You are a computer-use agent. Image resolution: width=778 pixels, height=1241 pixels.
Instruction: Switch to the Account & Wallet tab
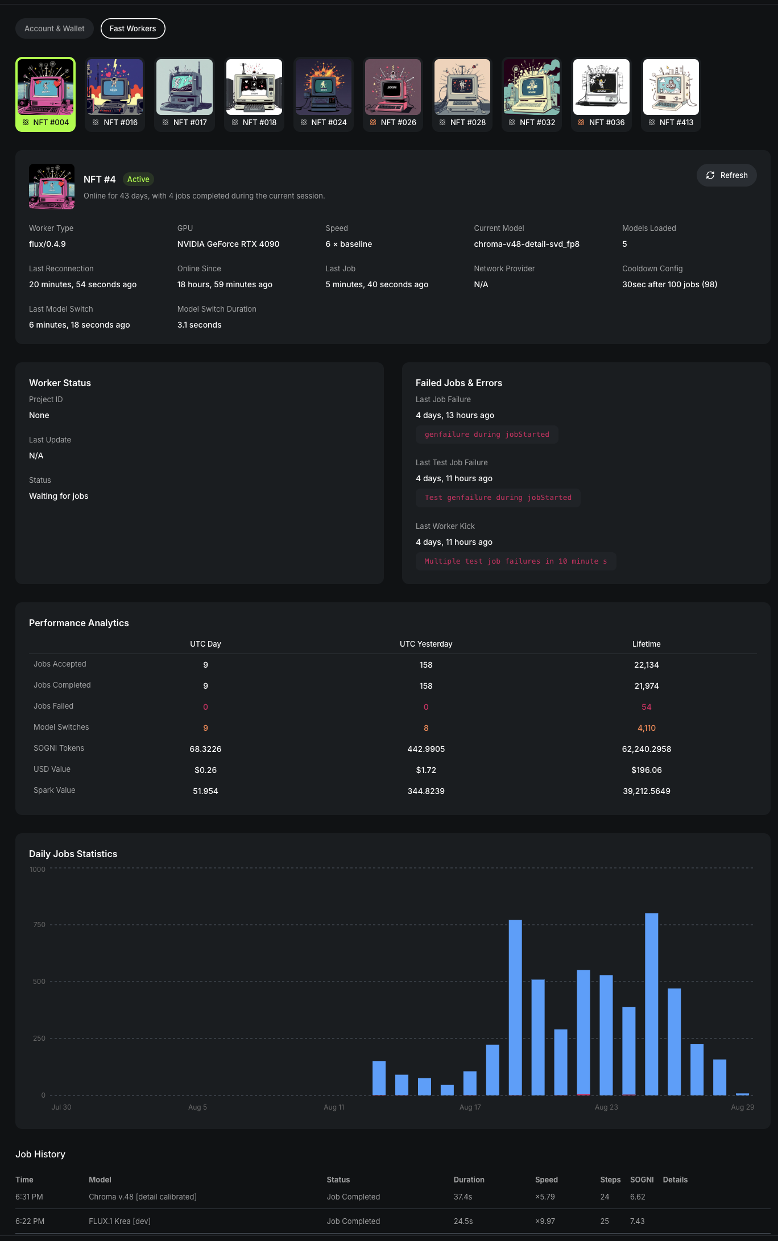tap(55, 28)
